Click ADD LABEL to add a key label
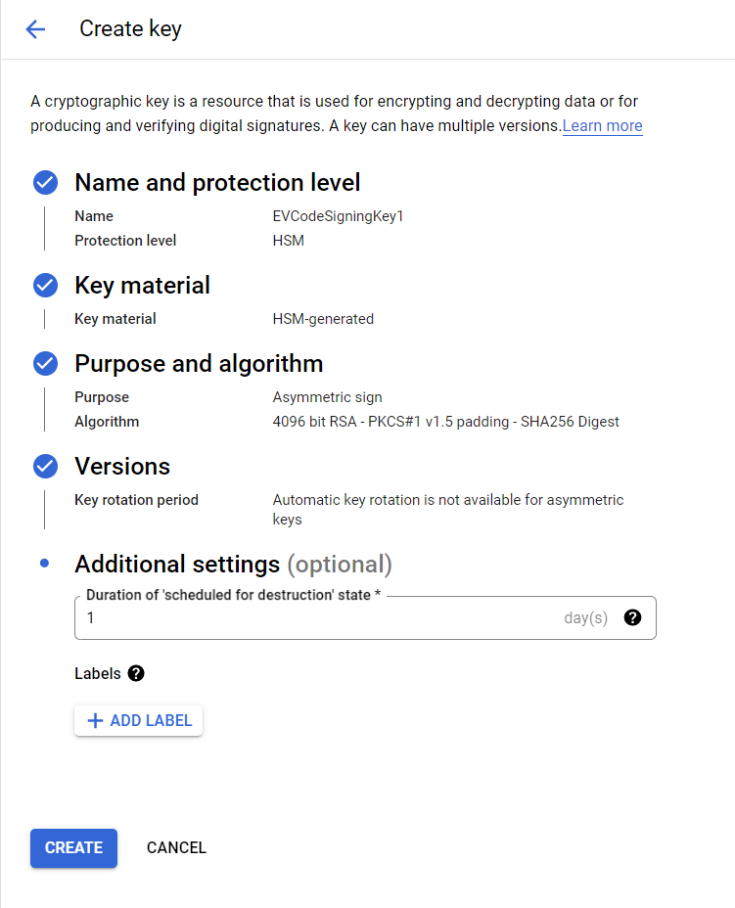The image size is (735, 908). [138, 720]
